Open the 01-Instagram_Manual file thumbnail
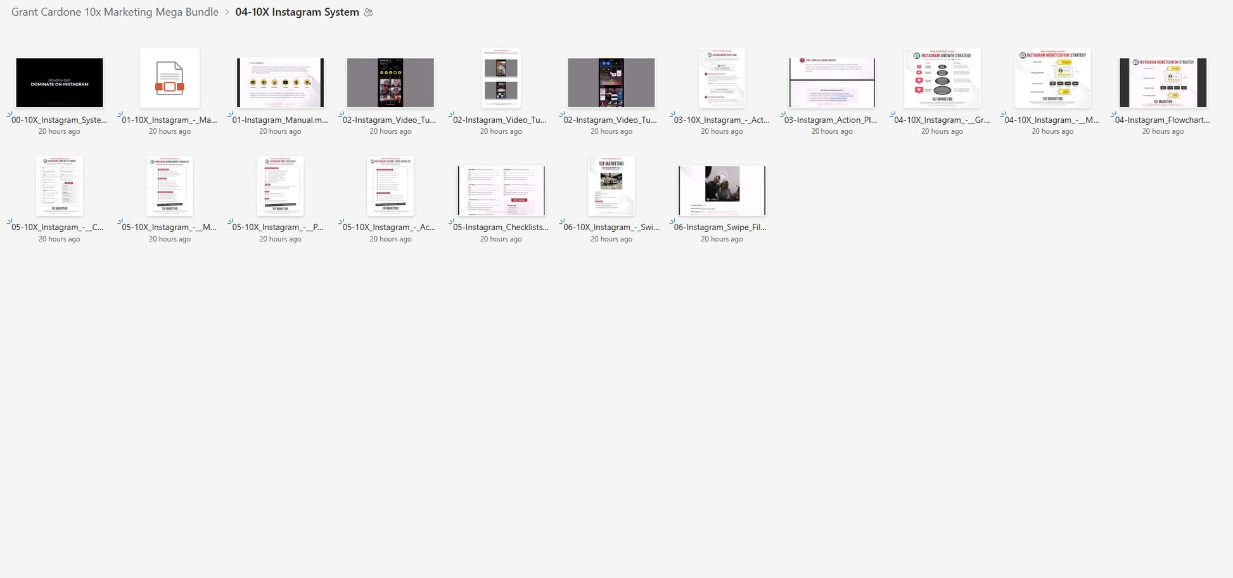Viewport: 1233px width, 578px height. tap(280, 82)
